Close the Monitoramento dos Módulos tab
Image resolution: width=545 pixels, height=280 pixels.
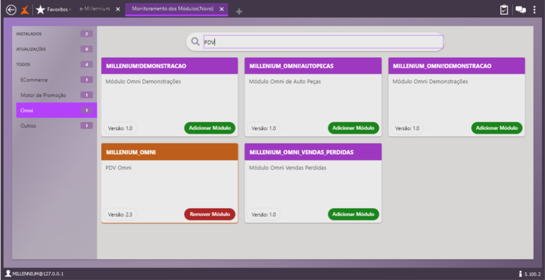click(222, 9)
